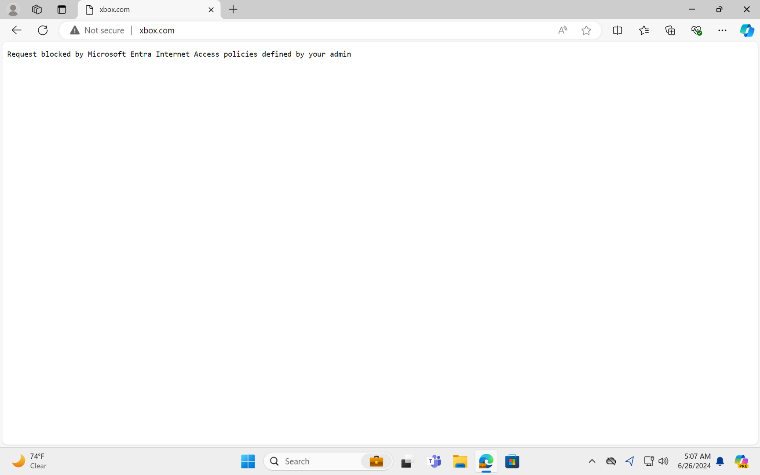Open Split screen view
The image size is (760, 475).
pos(617,30)
